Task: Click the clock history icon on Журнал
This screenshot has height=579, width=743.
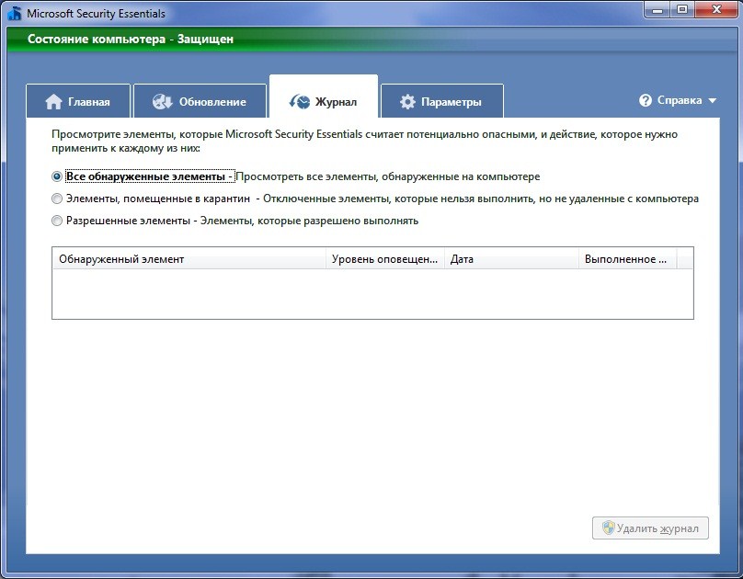Action: (x=300, y=101)
